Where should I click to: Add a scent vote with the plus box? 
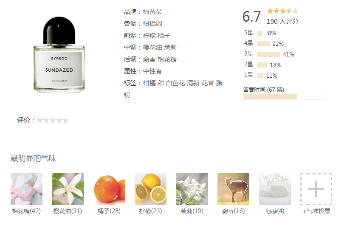[x=316, y=189]
